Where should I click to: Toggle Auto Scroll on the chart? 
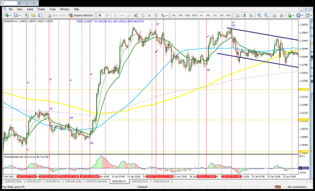[275, 15]
